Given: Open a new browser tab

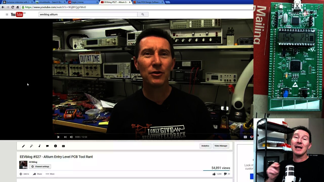Looking at the screenshot, I should pos(168,2).
